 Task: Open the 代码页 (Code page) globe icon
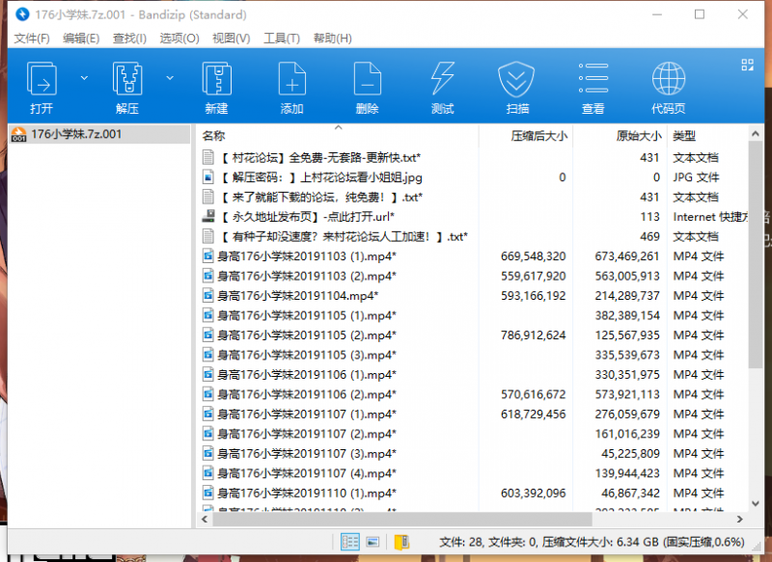[x=668, y=86]
